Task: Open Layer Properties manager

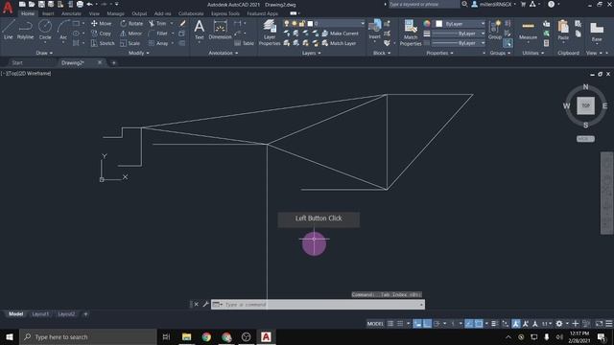Action: (270, 32)
